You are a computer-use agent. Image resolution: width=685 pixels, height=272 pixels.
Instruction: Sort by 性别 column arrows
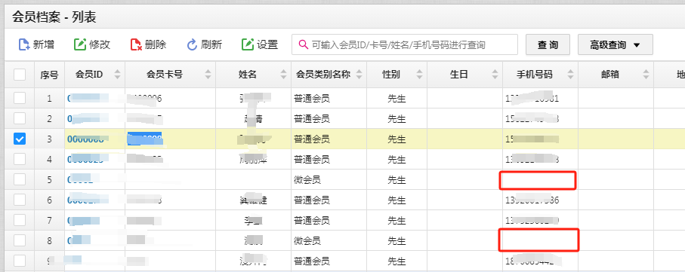419,75
